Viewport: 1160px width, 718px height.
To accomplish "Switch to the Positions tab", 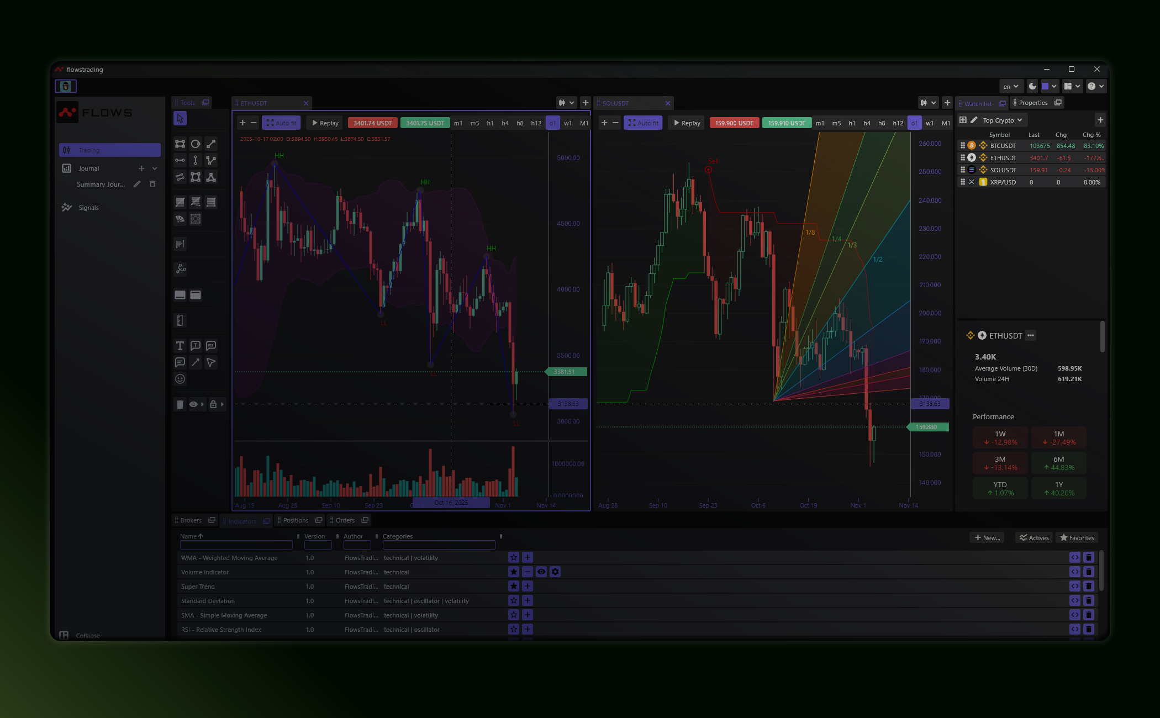I will (296, 520).
